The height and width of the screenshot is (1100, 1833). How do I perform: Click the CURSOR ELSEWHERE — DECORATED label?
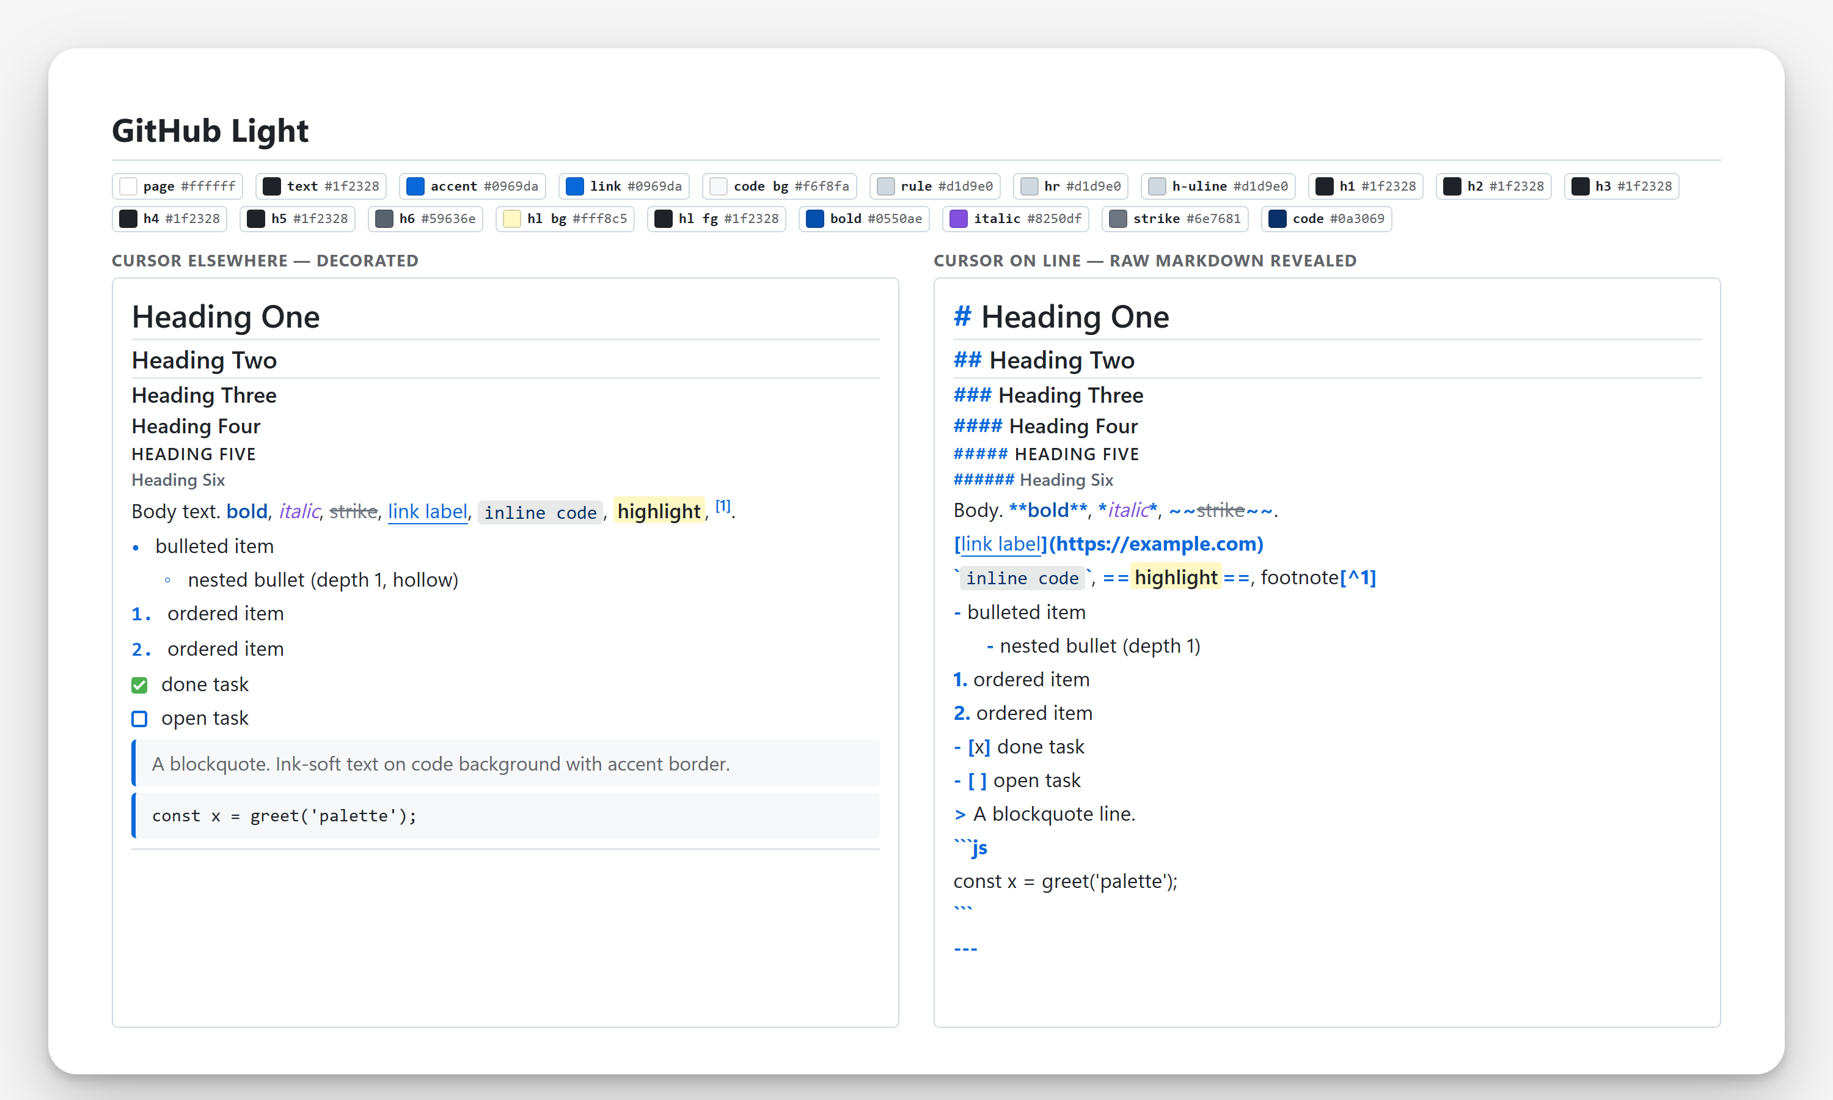coord(265,261)
